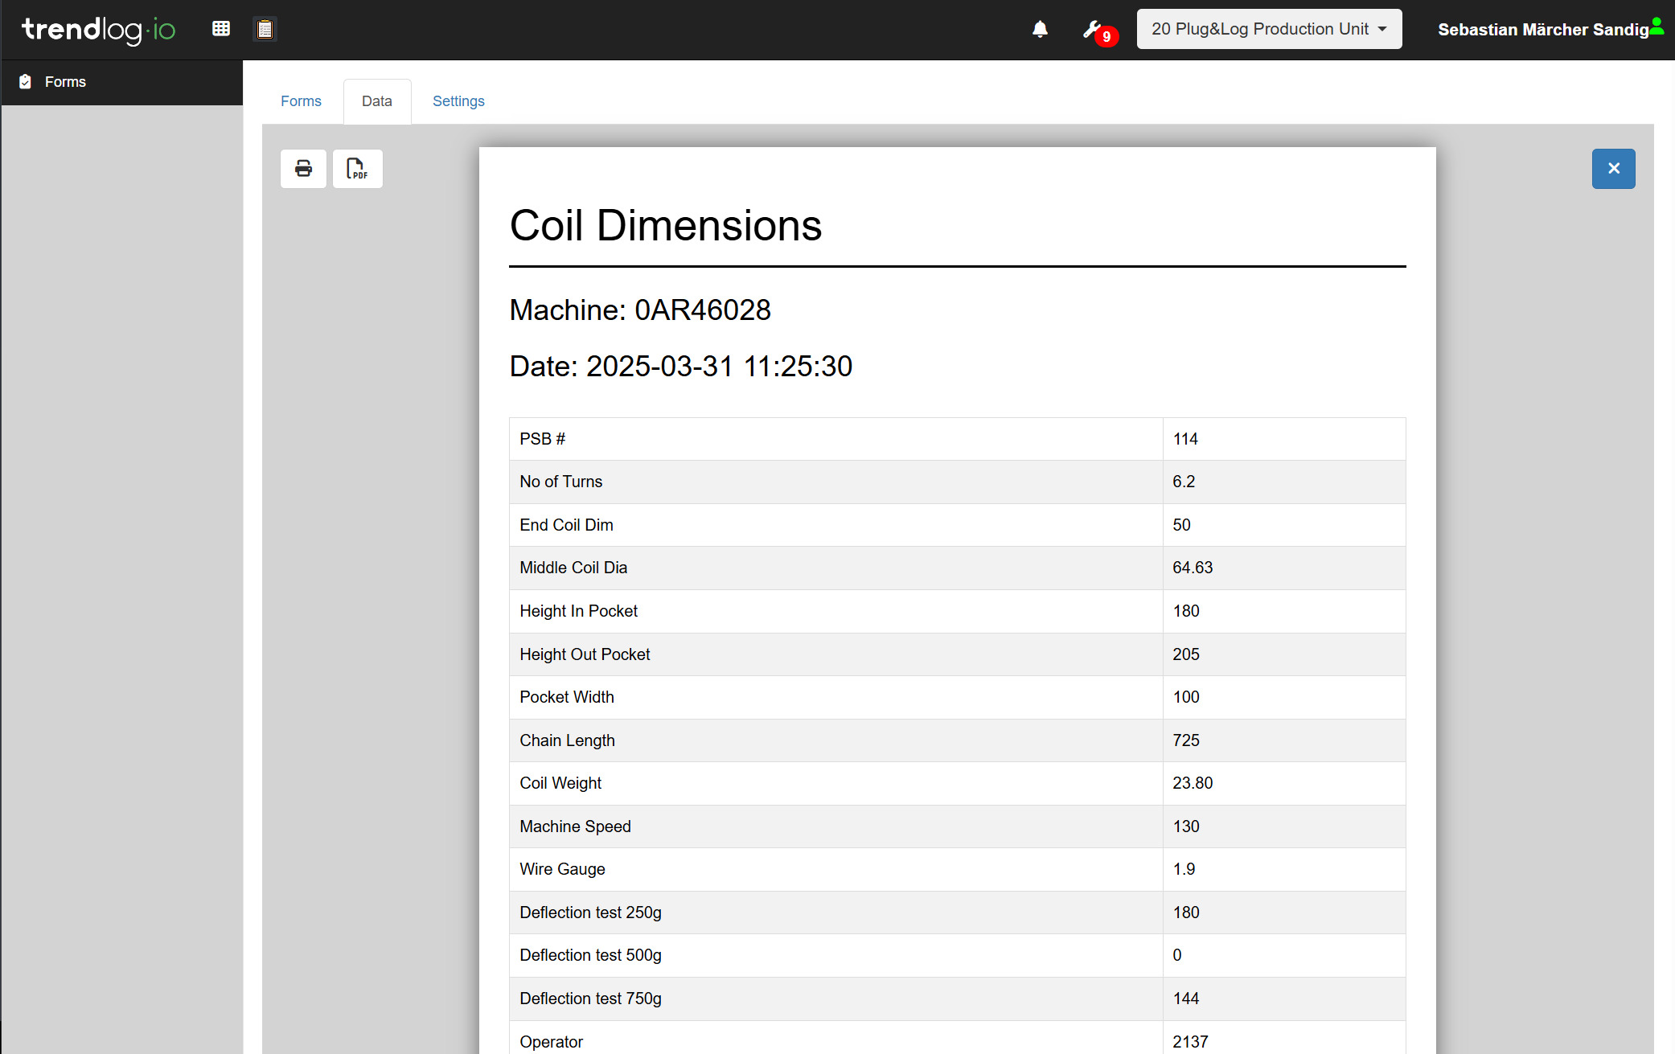Click the Wire Gauge label
1675x1054 pixels.
[562, 869]
